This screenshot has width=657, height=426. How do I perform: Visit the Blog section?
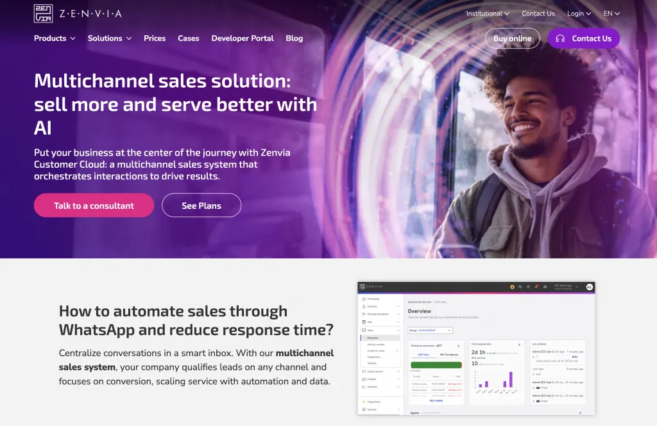click(x=294, y=38)
